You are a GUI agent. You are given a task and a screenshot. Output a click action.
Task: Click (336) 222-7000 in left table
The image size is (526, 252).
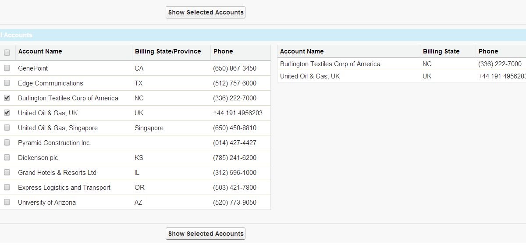235,98
